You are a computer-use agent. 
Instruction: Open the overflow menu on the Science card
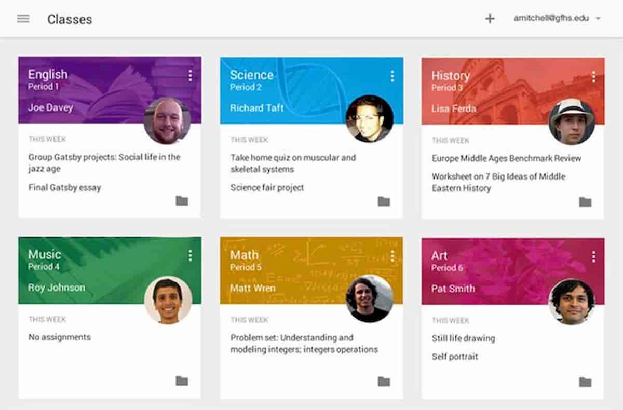coord(391,76)
